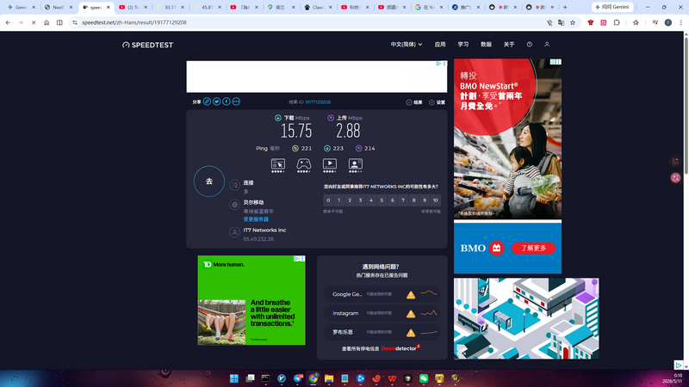Select rating 0 on recommendation scale
689x387 pixels.
[x=328, y=200]
